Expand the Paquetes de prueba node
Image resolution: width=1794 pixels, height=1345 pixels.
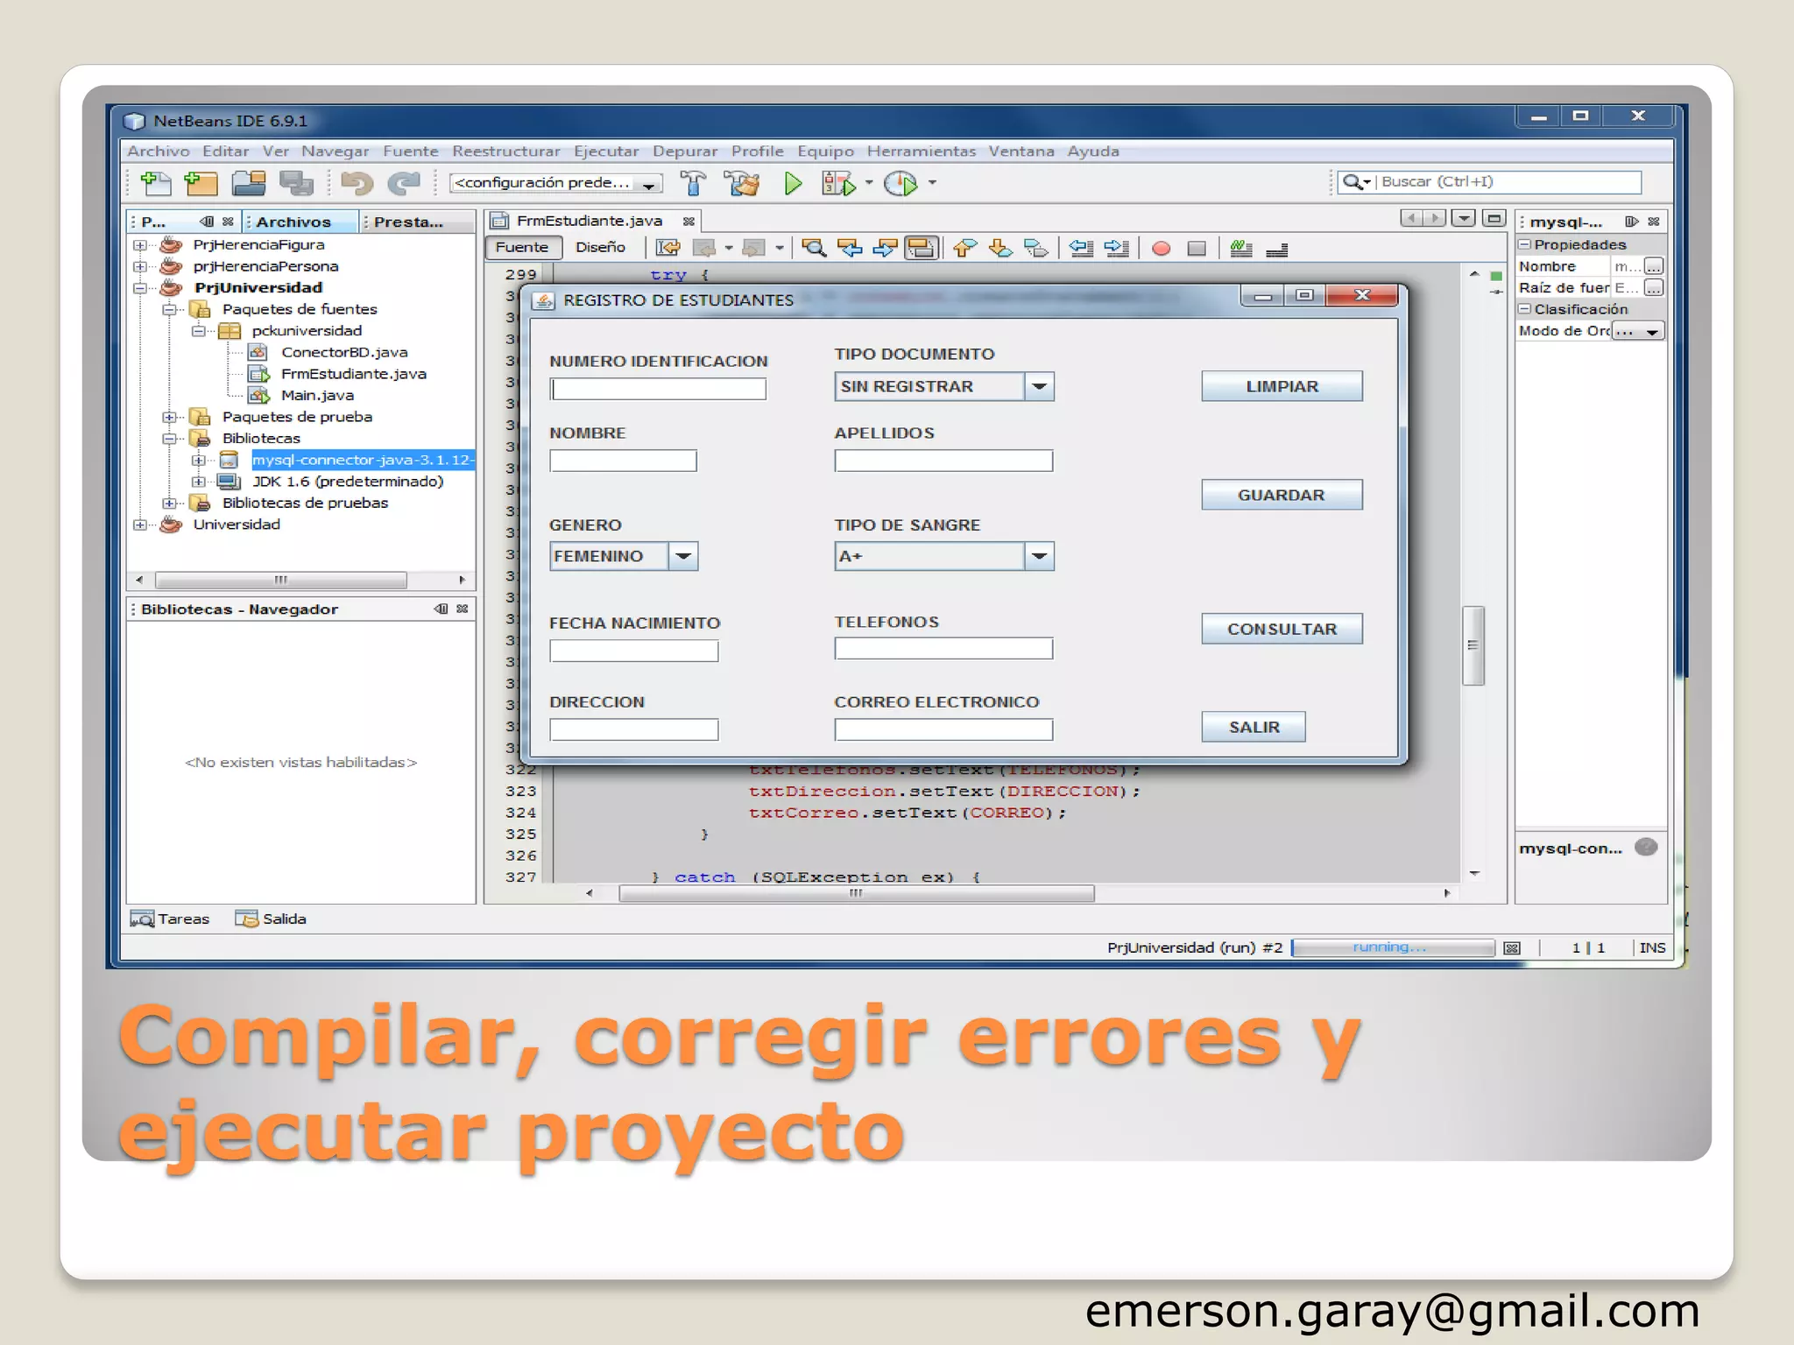click(x=169, y=417)
